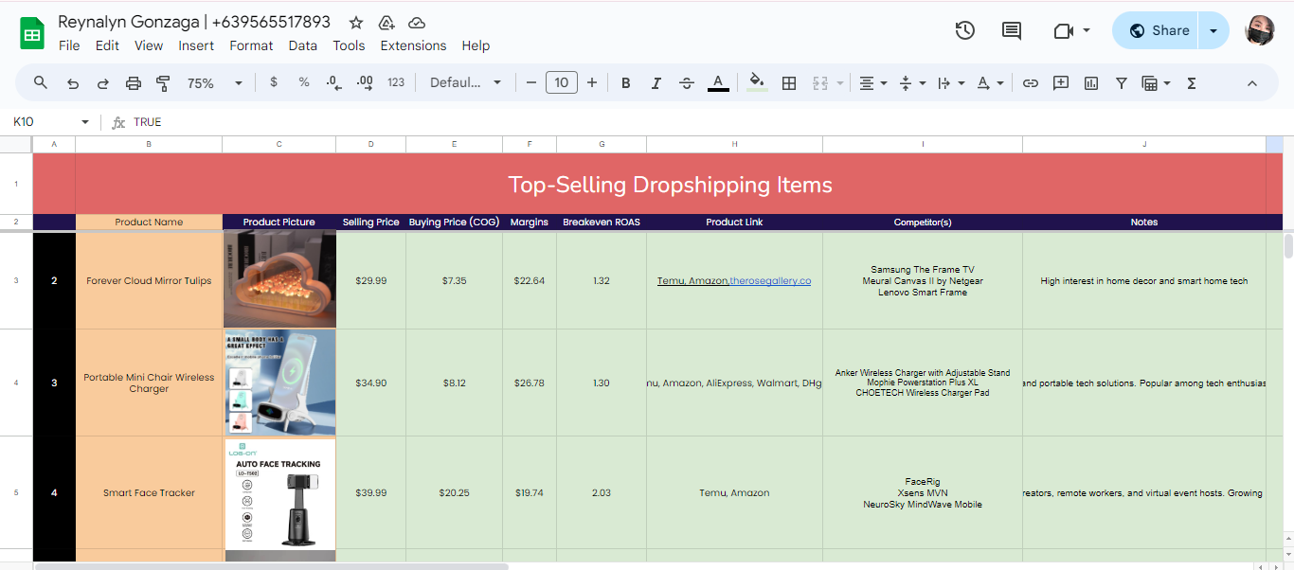Open the Format menu
1294x570 pixels.
tap(251, 45)
